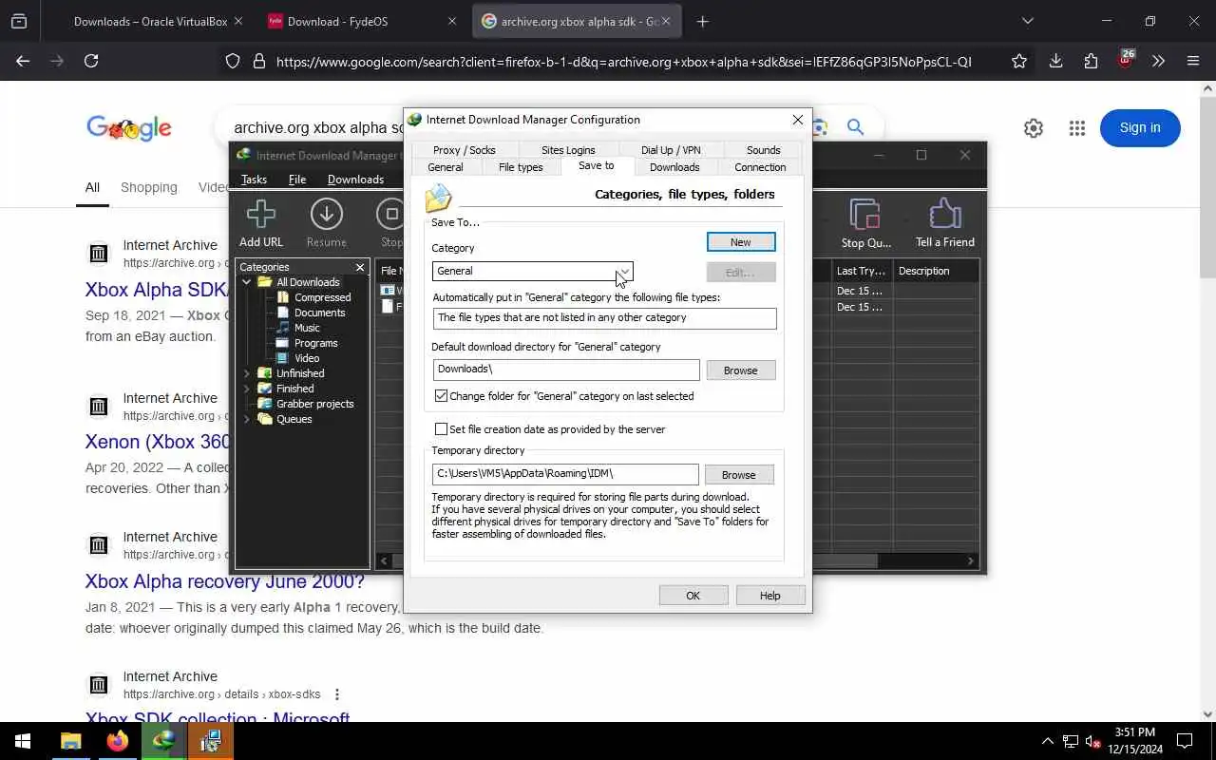
Task: Open the Firefox bookmark star icon
Action: (x=1019, y=61)
